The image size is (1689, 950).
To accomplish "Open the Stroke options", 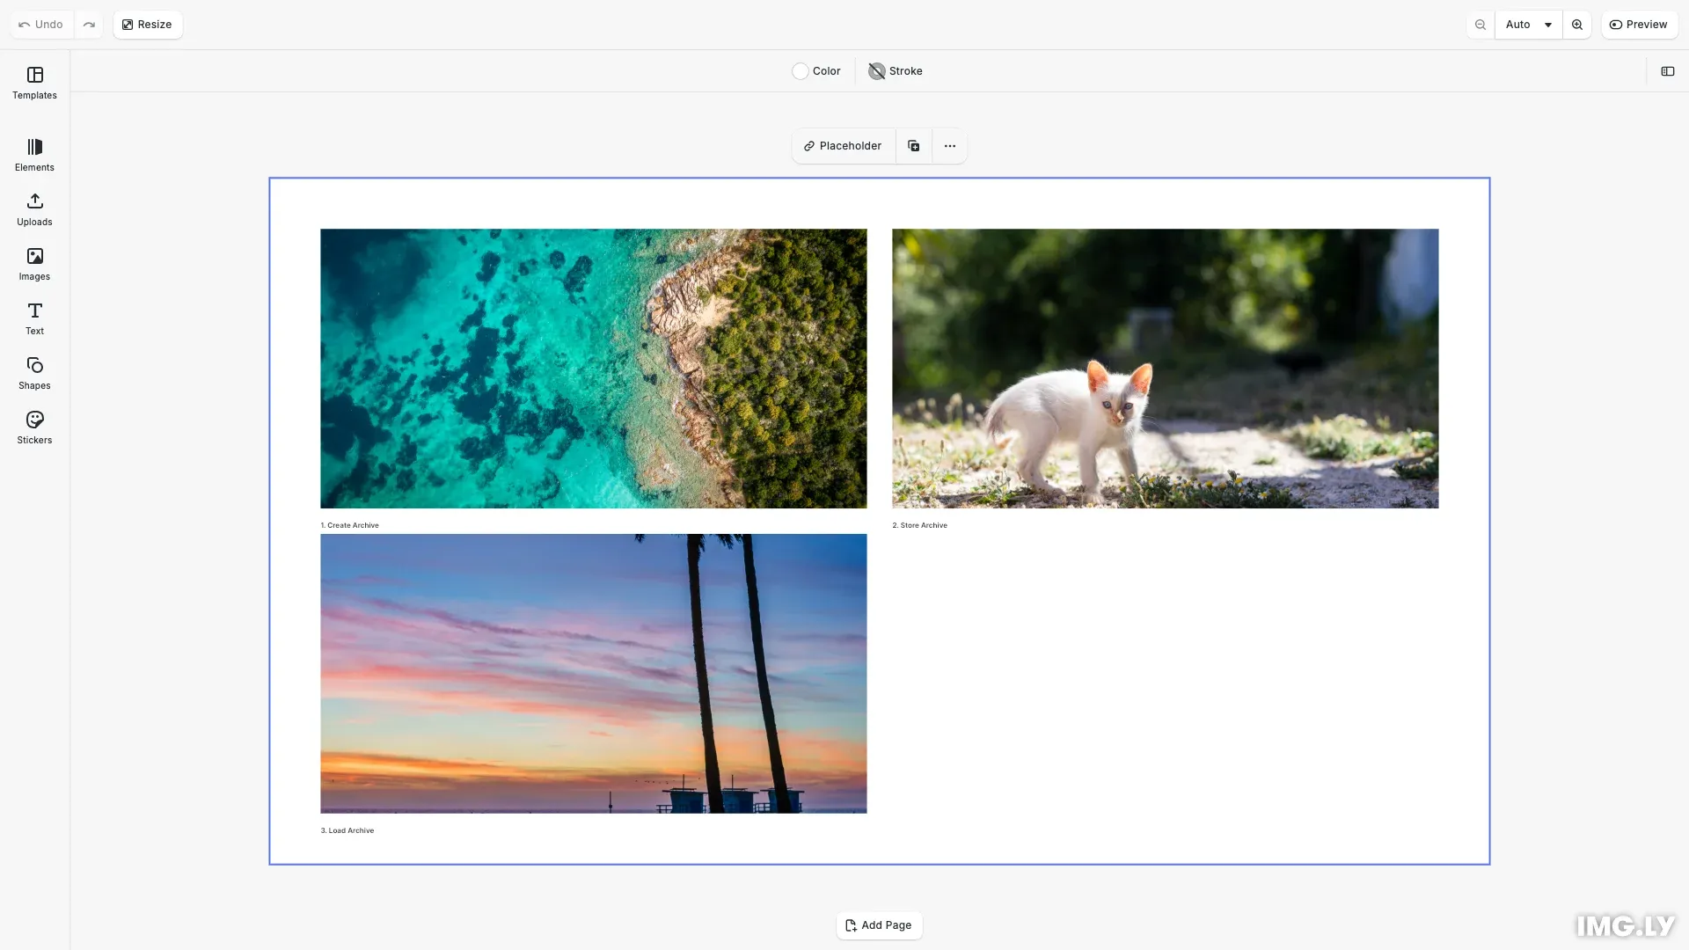I will pos(896,71).
